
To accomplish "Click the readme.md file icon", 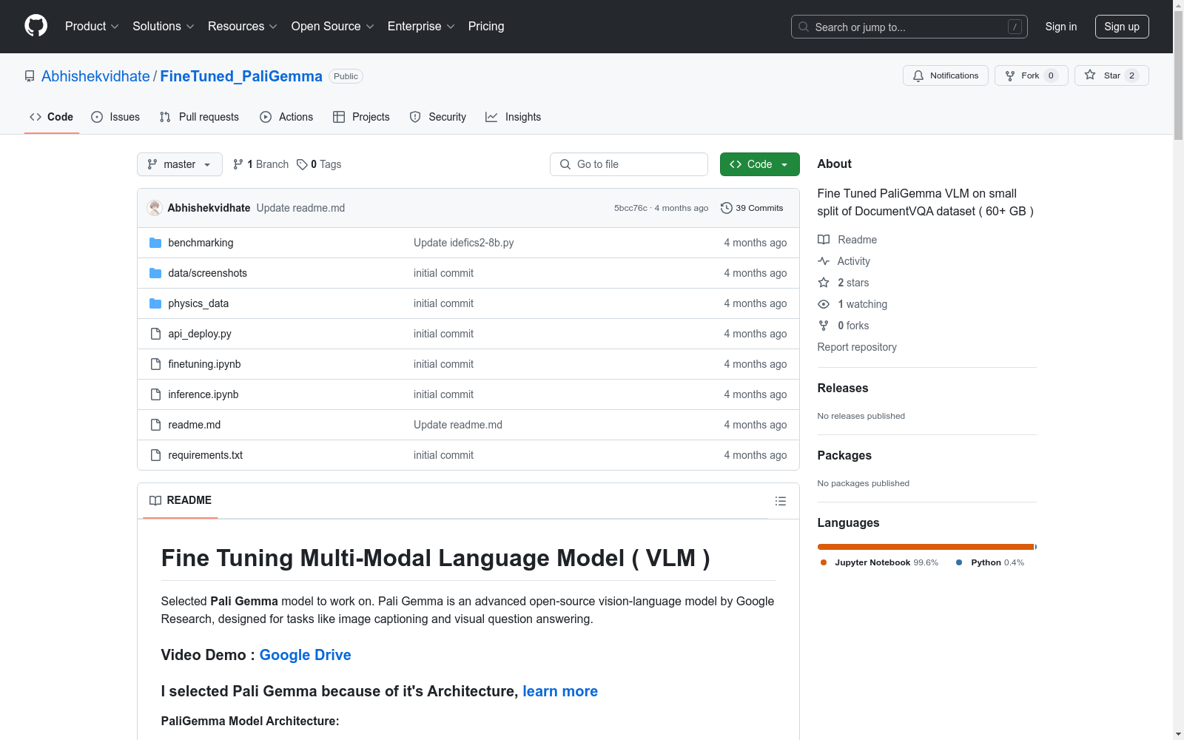I will 155,425.
